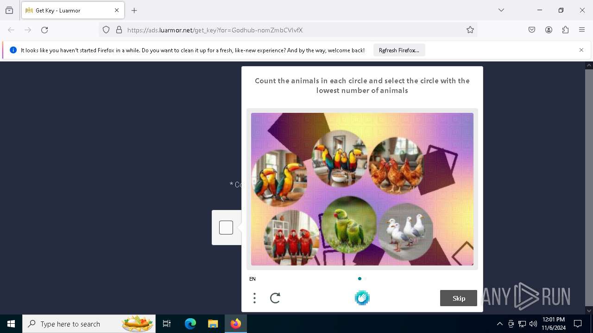Open File Explorer from taskbar
The height and width of the screenshot is (333, 593).
pyautogui.click(x=213, y=324)
